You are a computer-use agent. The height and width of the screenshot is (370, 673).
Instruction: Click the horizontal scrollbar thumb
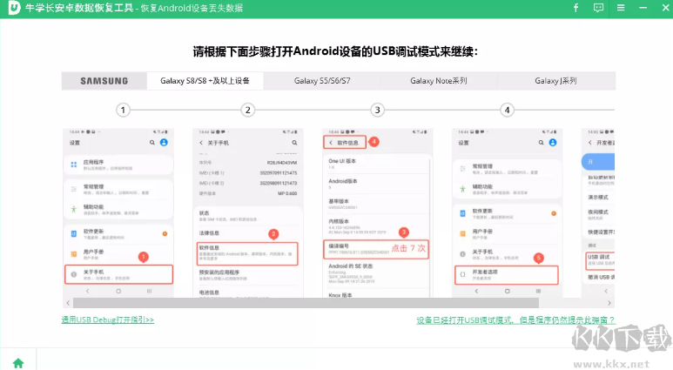[x=306, y=303]
